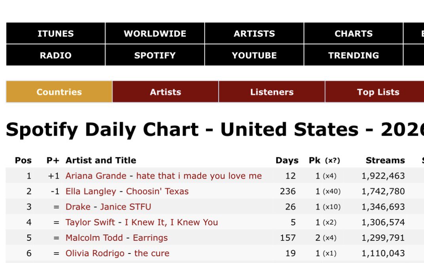This screenshot has height=263, width=424.
Task: Open the ITUNES navigation tab
Action: click(55, 33)
